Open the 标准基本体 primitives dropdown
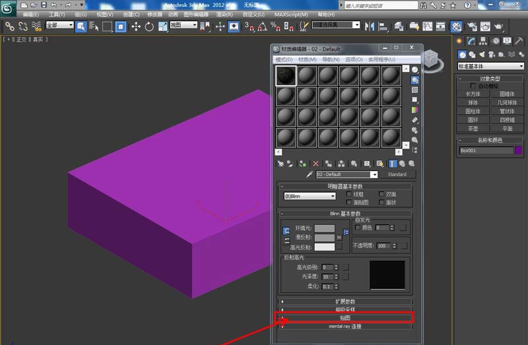This screenshot has height=345, width=528. pos(490,66)
